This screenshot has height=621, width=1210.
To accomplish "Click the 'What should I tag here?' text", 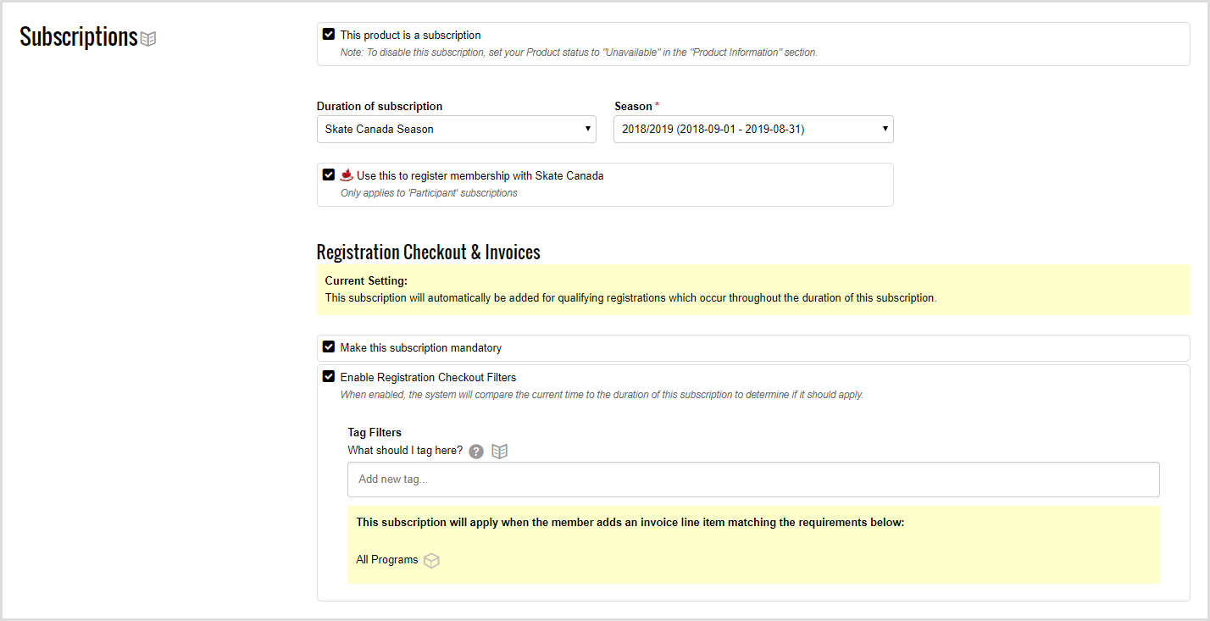I will tap(405, 451).
